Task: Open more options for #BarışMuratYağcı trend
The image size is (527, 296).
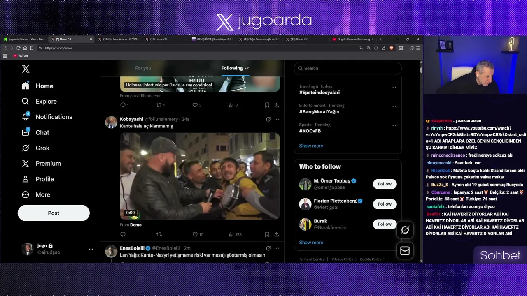Action: click(394, 106)
